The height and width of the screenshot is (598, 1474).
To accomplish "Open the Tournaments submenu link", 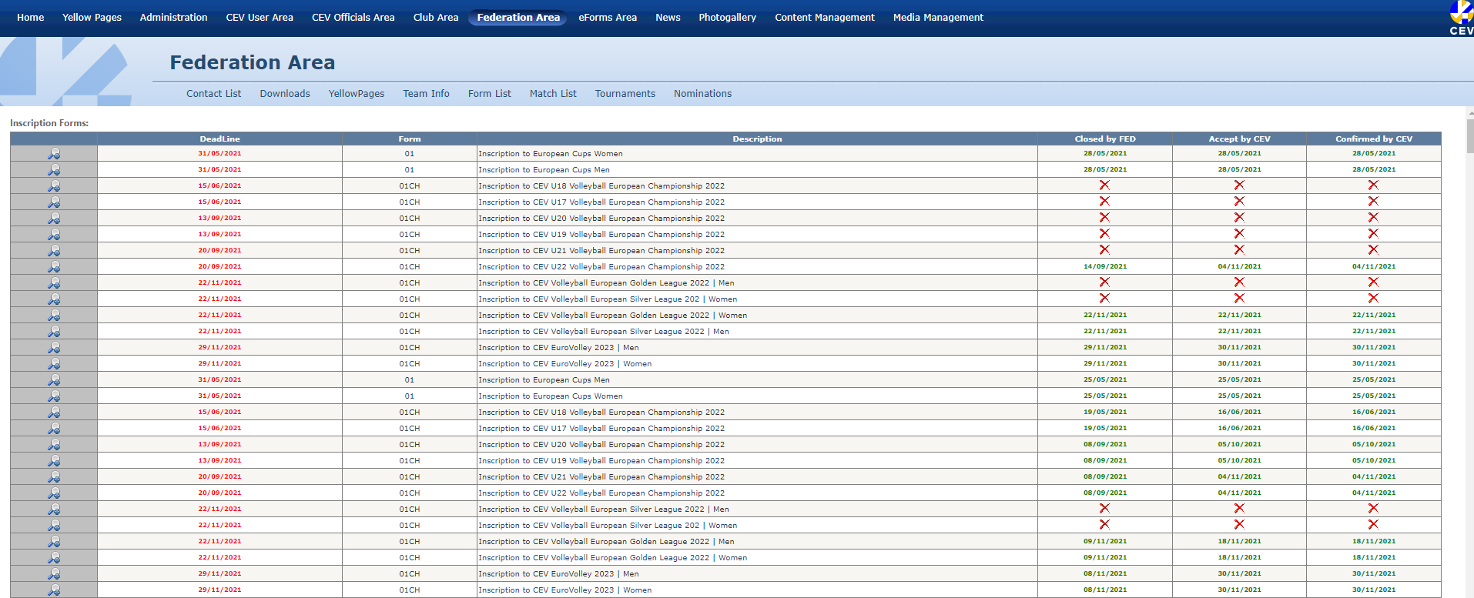I will [625, 93].
